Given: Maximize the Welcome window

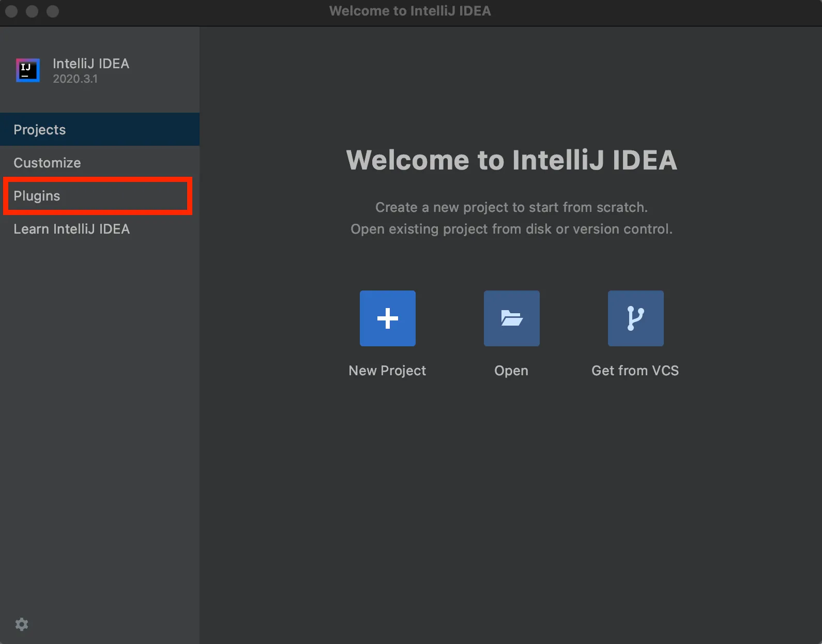Looking at the screenshot, I should click(x=53, y=11).
